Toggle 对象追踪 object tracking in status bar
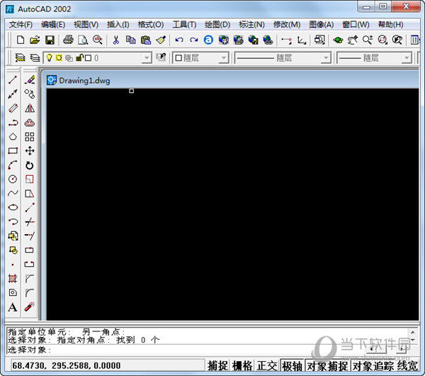The width and height of the screenshot is (425, 376). pos(373,365)
